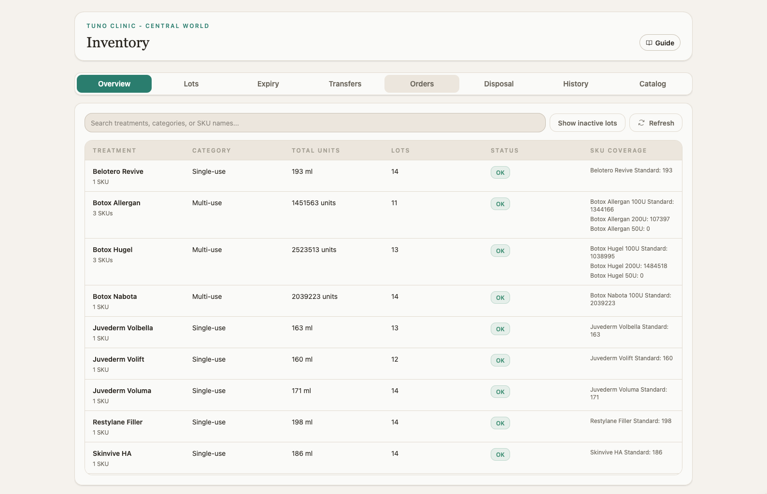Click the 198 ml total units cell
This screenshot has width=767, height=494.
click(x=302, y=422)
